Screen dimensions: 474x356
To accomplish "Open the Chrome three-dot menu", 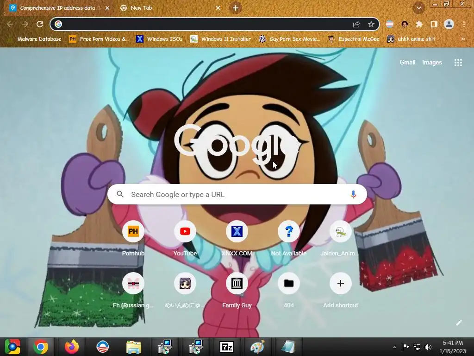I will click(x=464, y=24).
